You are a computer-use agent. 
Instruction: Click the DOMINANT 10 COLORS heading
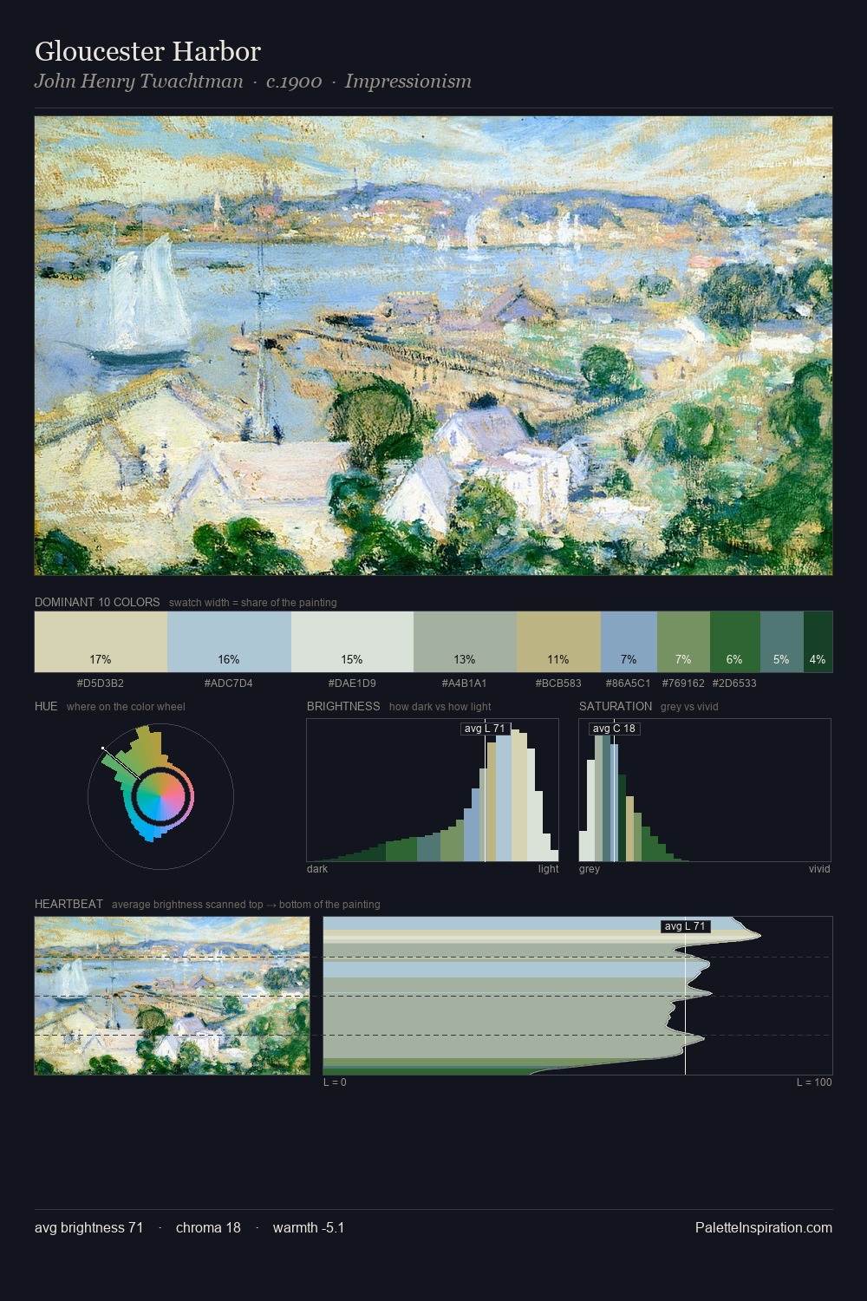pos(97,602)
